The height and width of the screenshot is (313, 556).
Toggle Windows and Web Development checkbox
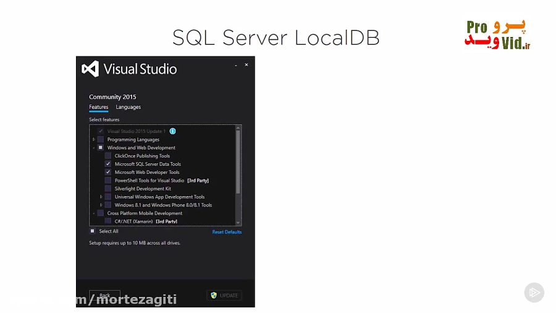point(101,148)
